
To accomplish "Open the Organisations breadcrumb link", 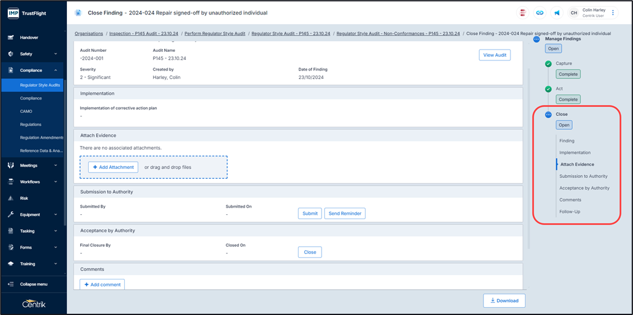I will 89,34.
